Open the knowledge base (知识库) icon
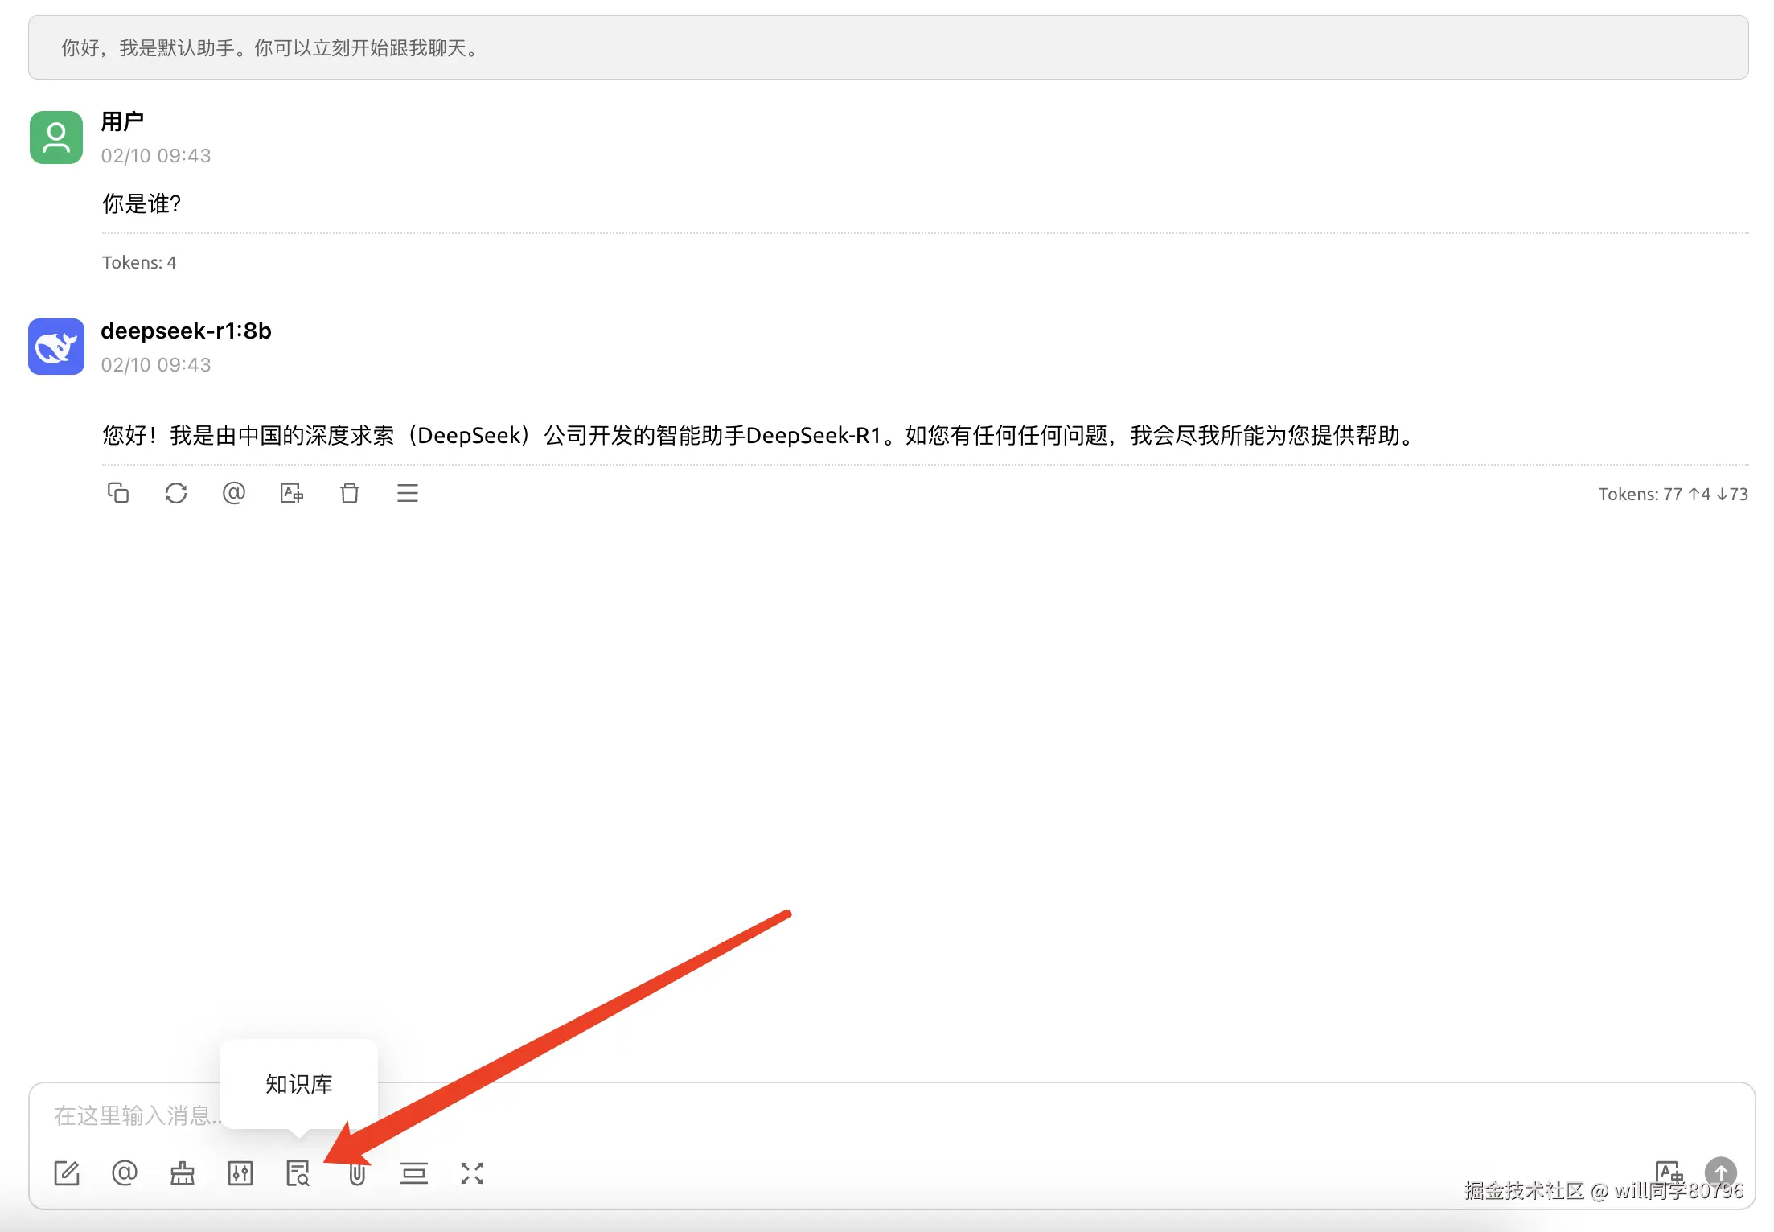Image resolution: width=1774 pixels, height=1232 pixels. 298,1173
